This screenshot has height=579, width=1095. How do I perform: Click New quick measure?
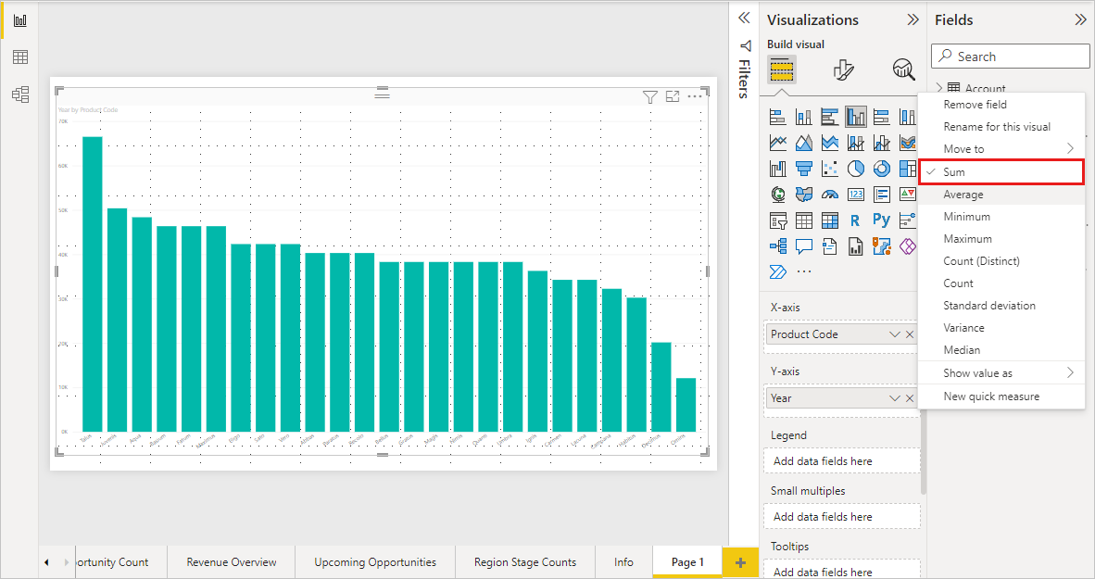[x=1001, y=396]
